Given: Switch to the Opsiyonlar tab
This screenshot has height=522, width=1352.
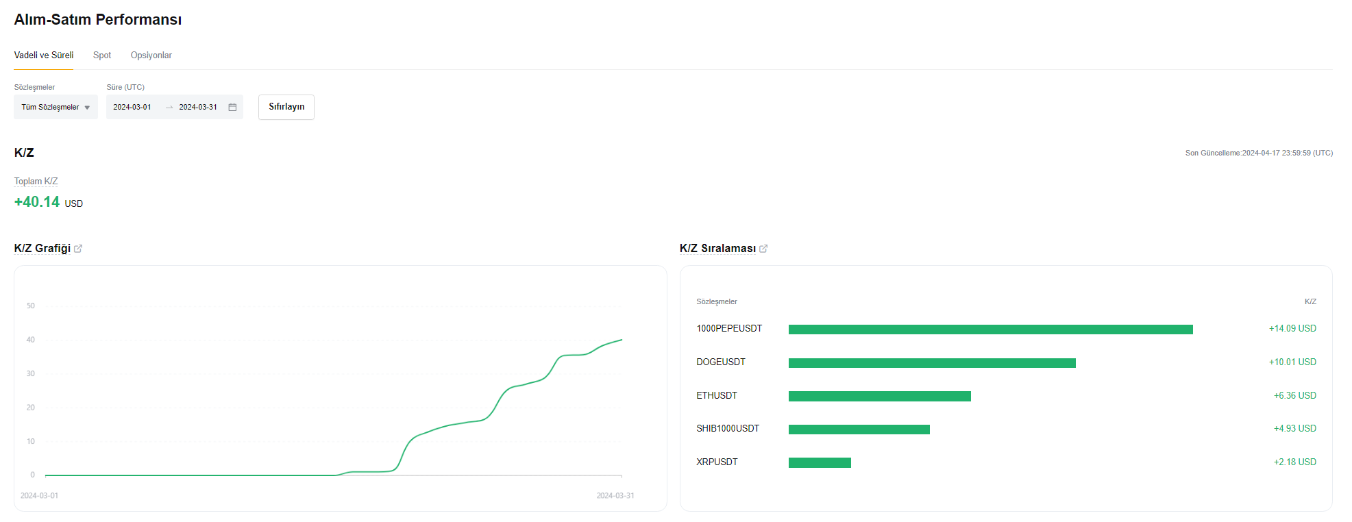Looking at the screenshot, I should [x=151, y=55].
